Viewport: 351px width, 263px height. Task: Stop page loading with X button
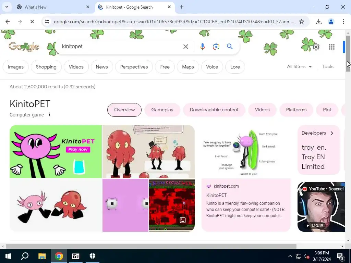(x=32, y=22)
